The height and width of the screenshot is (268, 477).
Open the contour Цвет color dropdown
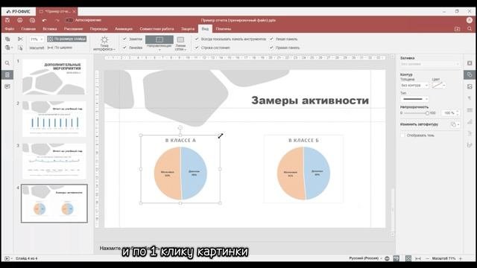[x=439, y=86]
